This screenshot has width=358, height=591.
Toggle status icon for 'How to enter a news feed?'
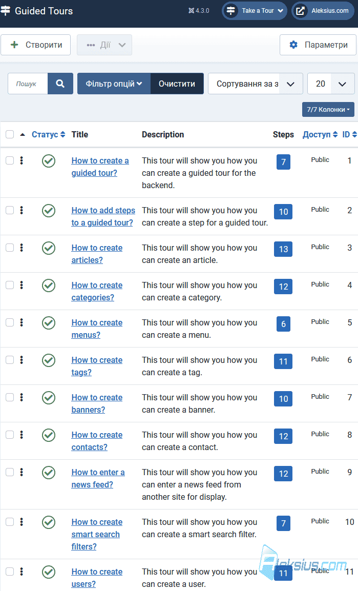click(49, 472)
